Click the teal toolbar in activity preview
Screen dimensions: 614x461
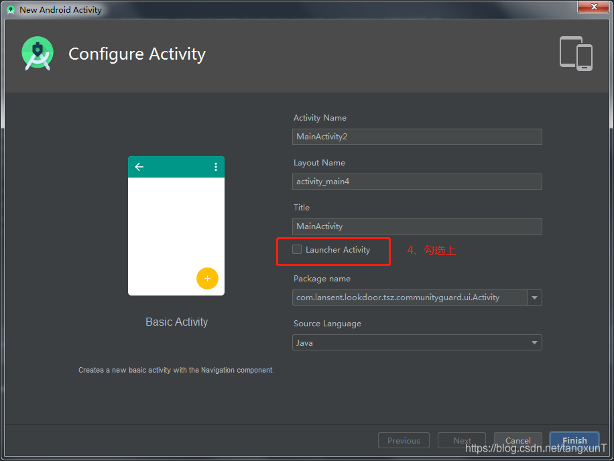(177, 167)
